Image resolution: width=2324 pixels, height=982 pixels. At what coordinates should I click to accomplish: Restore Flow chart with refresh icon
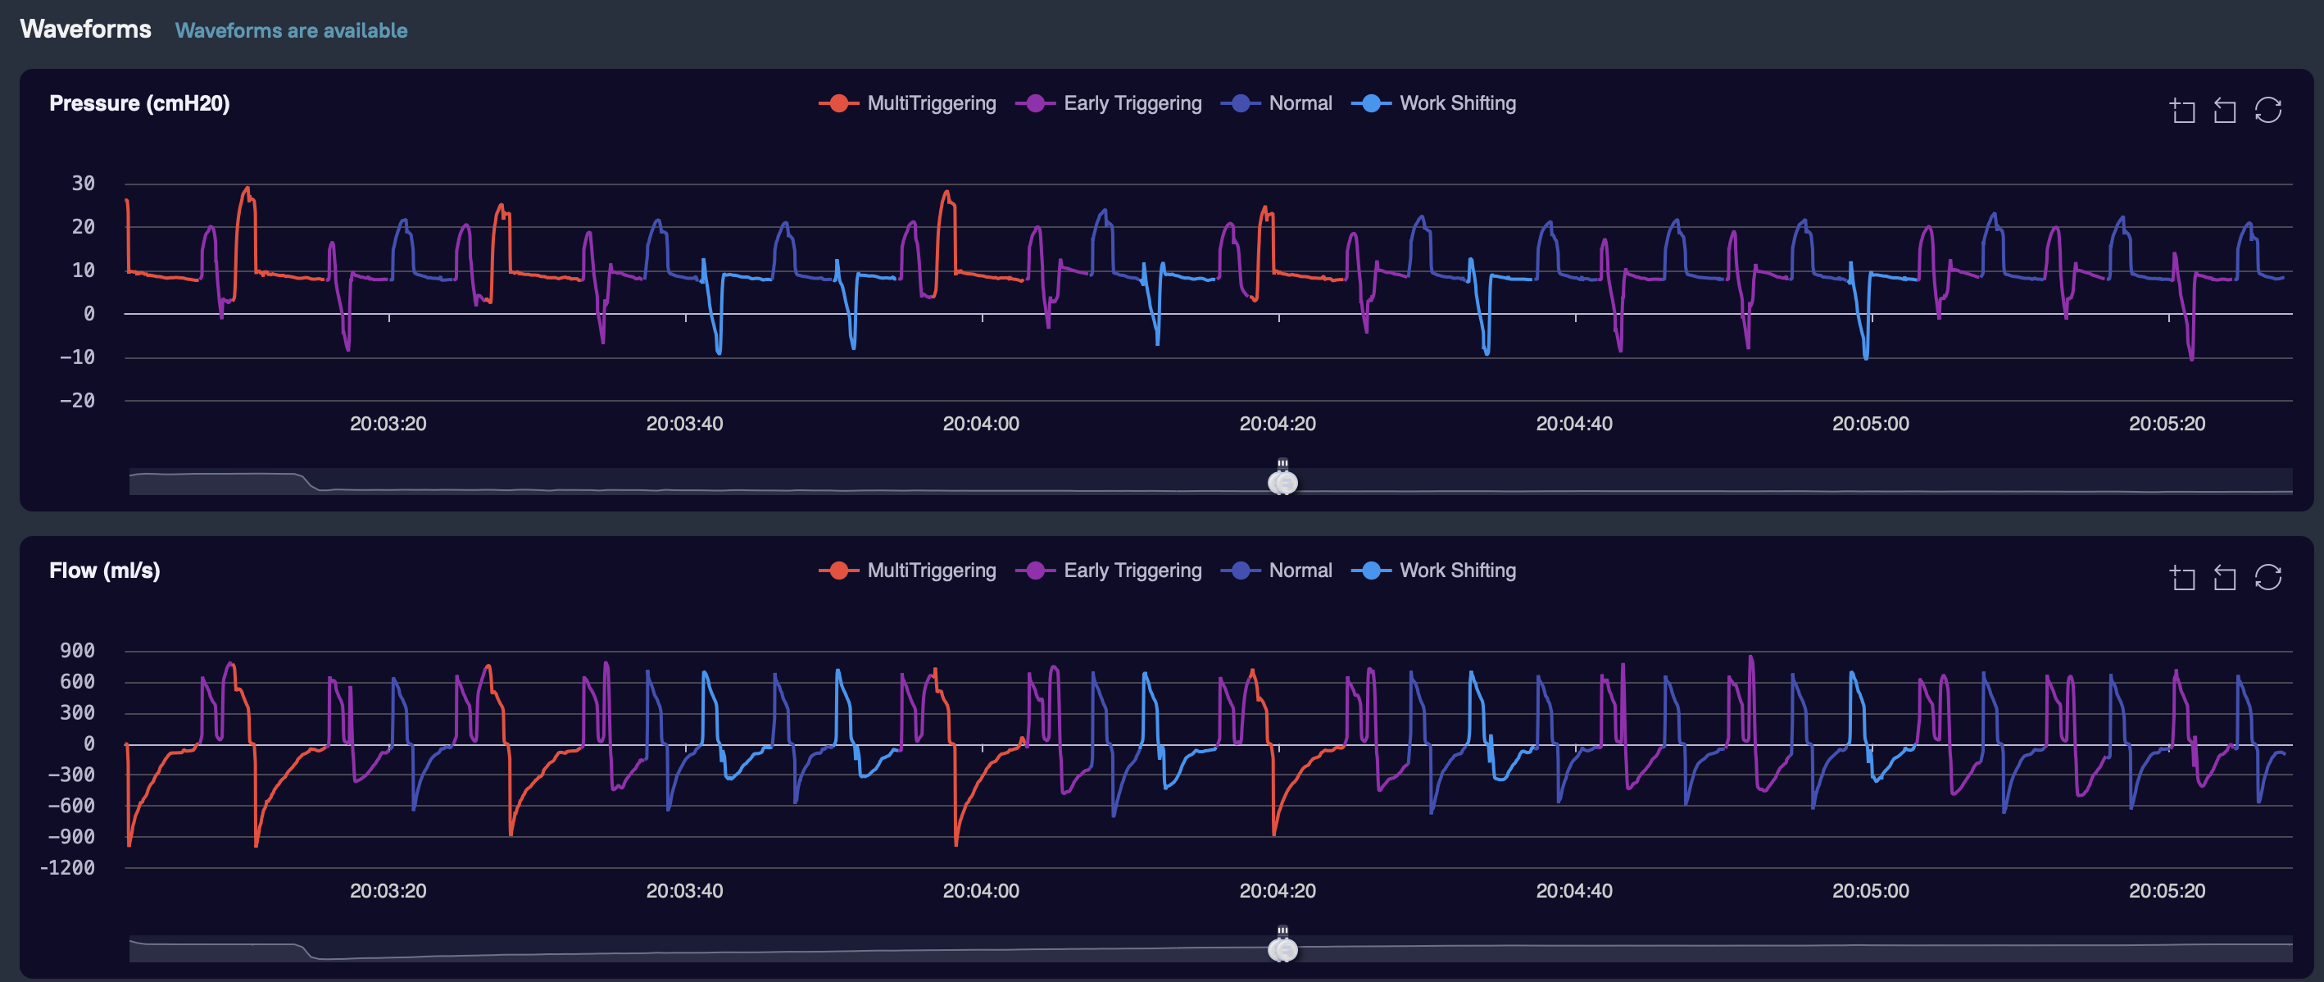pos(2267,577)
